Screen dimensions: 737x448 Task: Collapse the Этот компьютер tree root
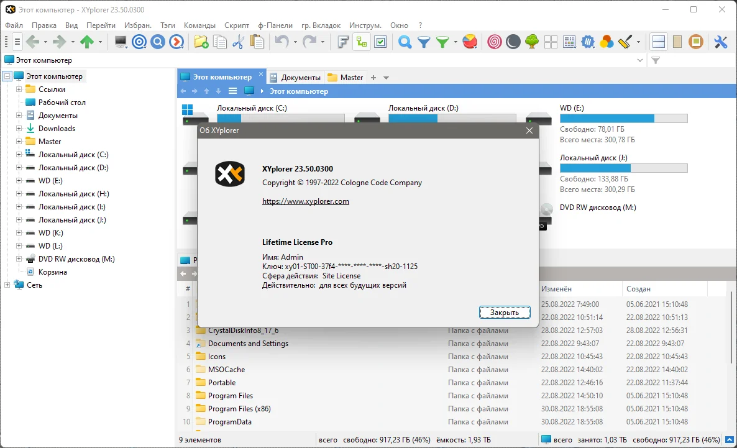coord(7,76)
